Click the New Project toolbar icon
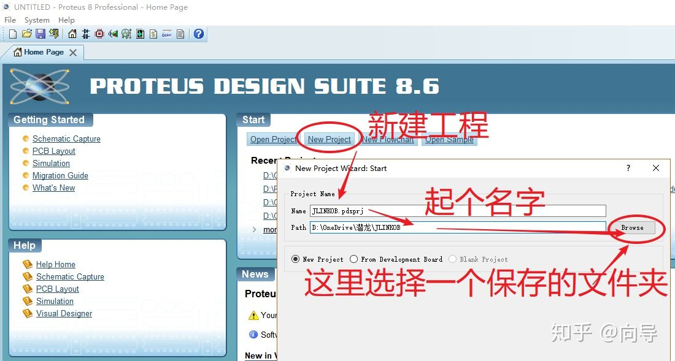 (x=13, y=34)
